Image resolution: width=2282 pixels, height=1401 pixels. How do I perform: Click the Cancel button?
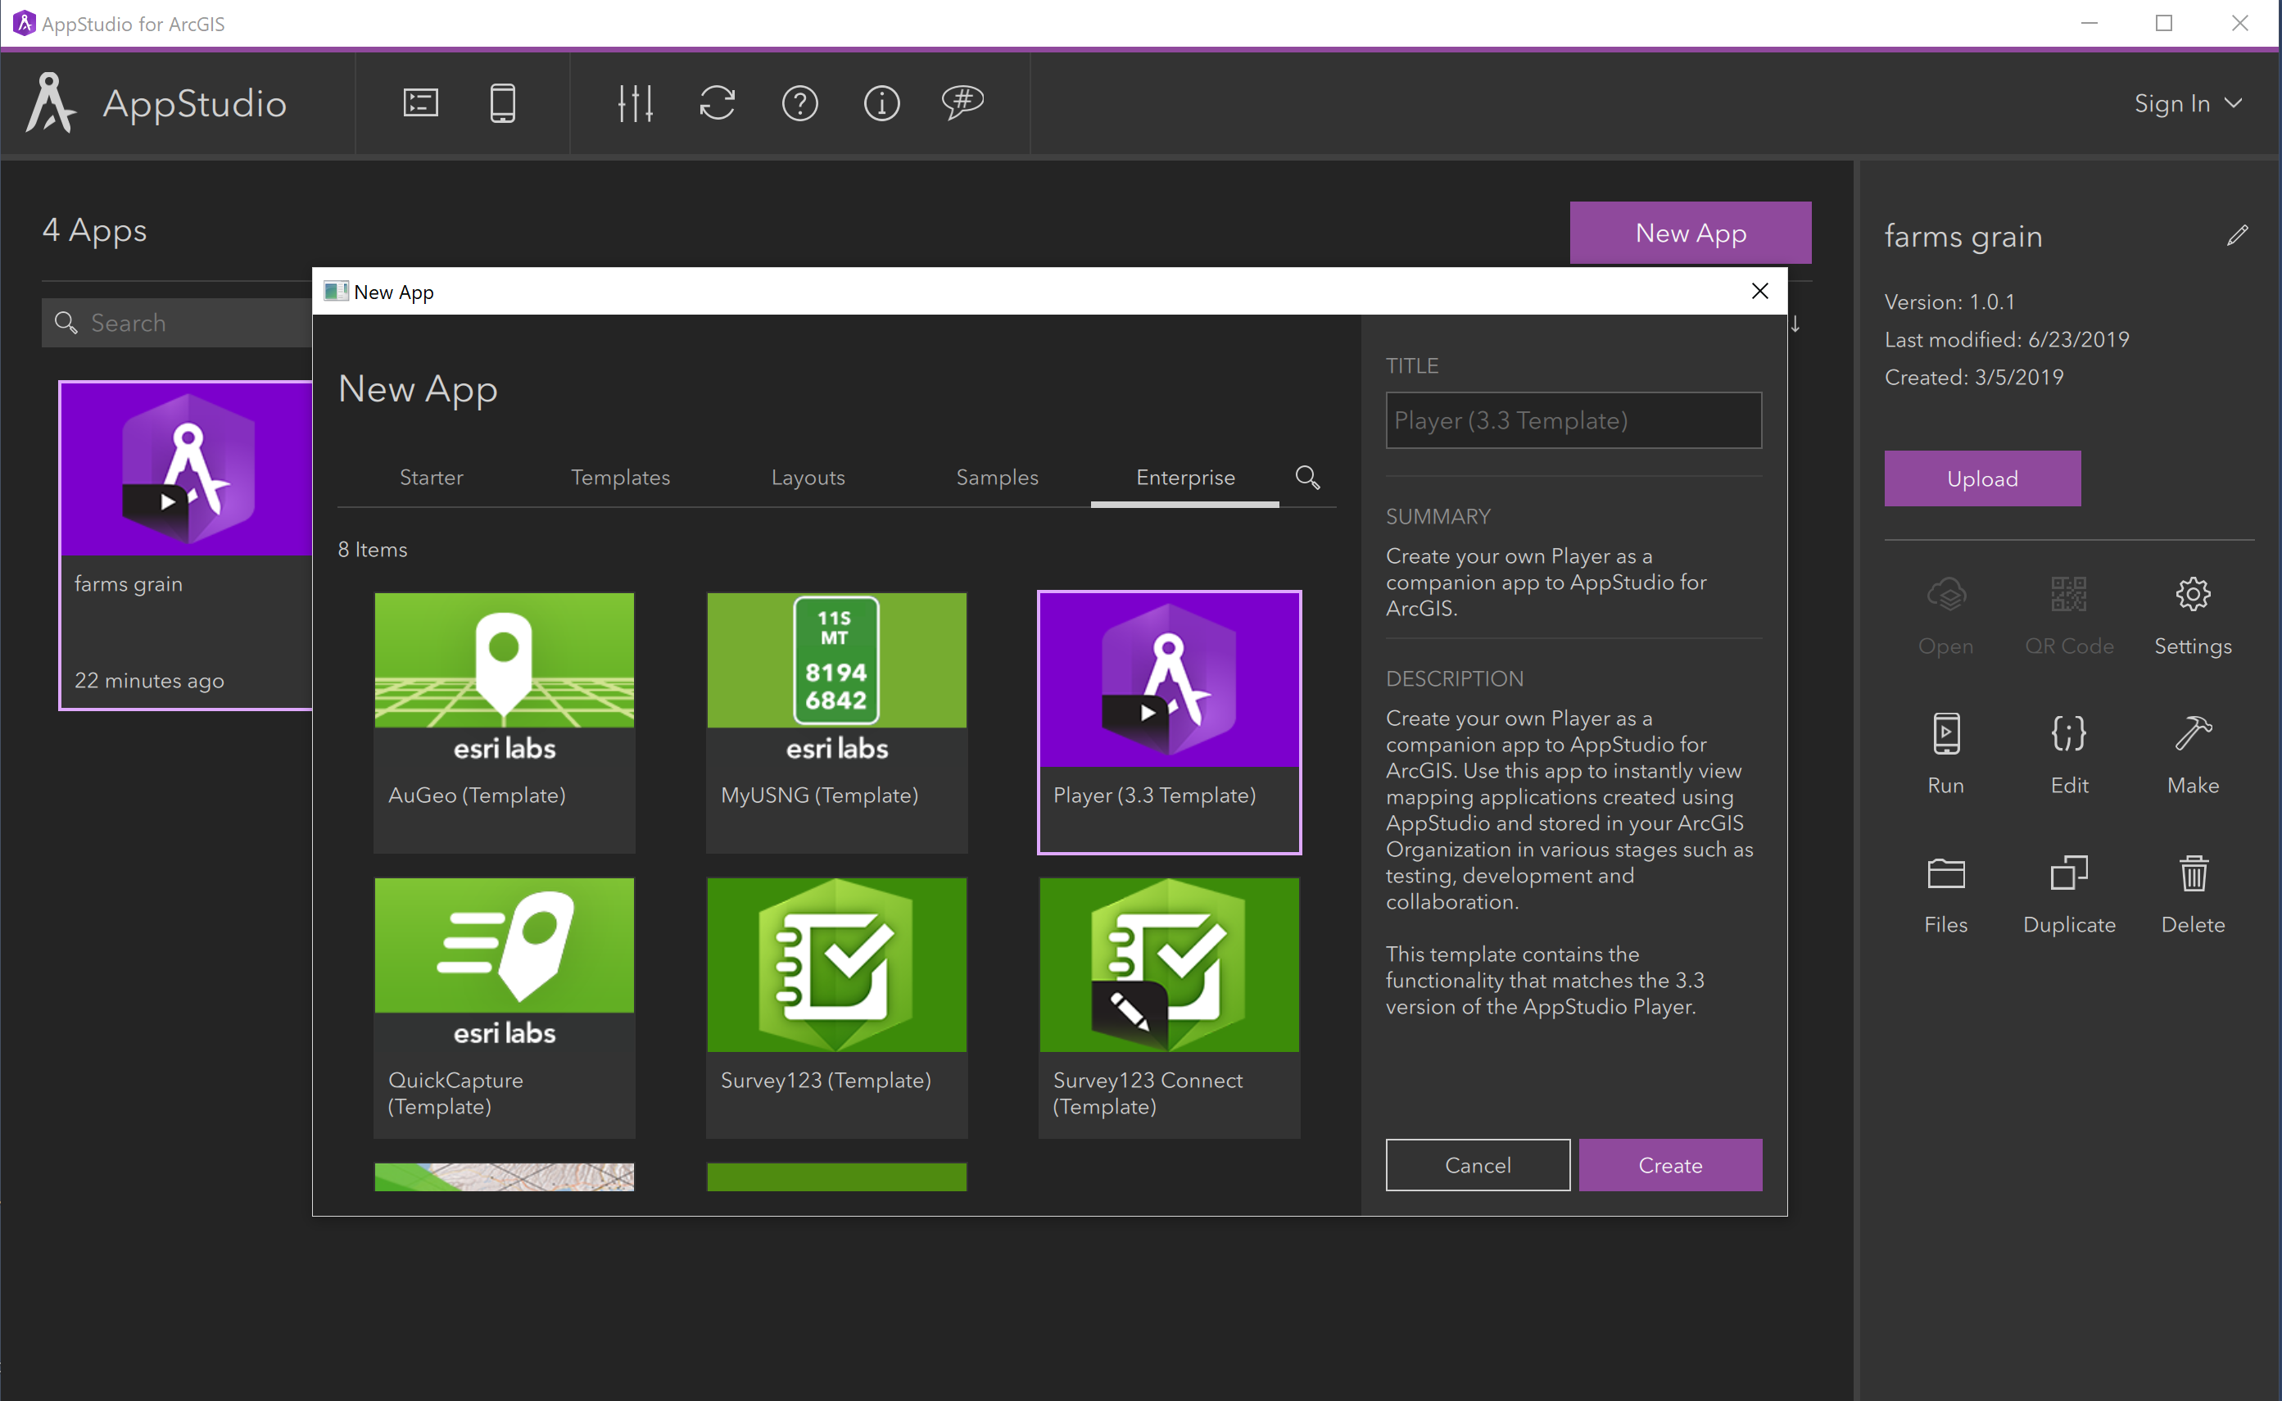[x=1477, y=1164]
